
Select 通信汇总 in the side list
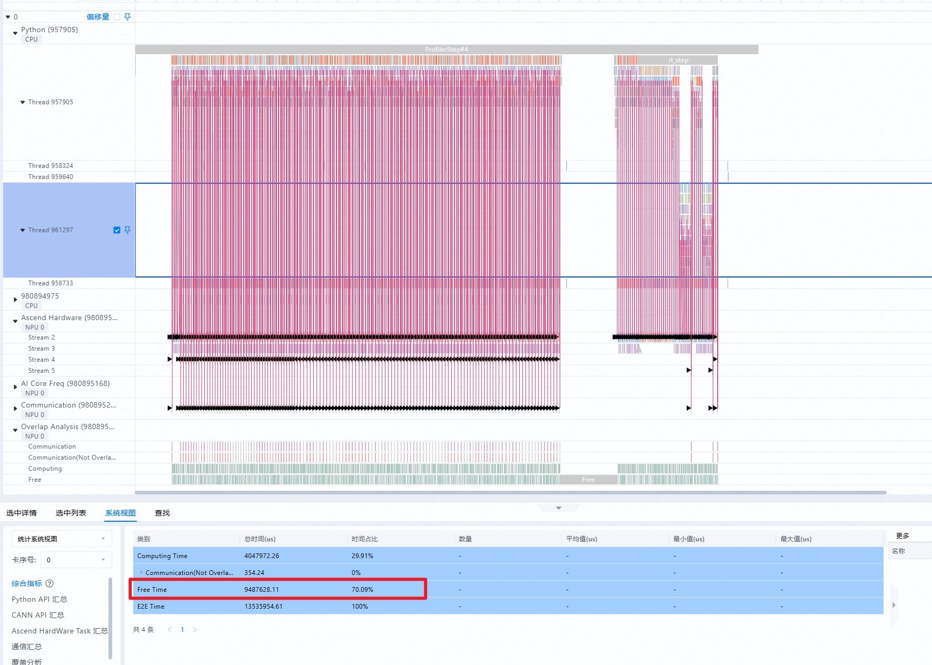27,647
